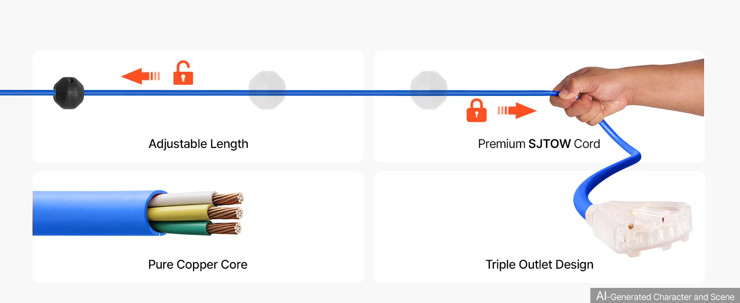Click the orange unlocked padlock icon
This screenshot has width=740, height=303.
pyautogui.click(x=183, y=73)
